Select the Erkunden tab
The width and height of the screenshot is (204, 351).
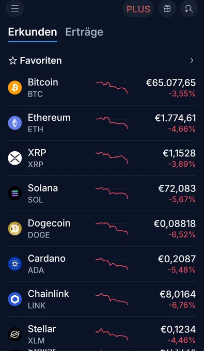coord(33,32)
